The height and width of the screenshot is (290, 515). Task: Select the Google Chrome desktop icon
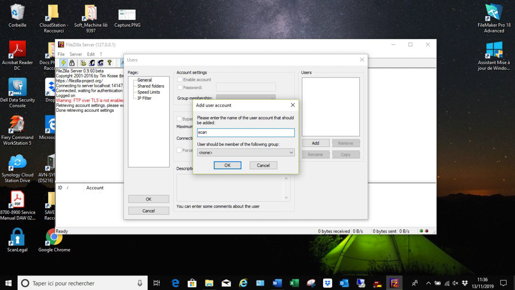tap(54, 240)
